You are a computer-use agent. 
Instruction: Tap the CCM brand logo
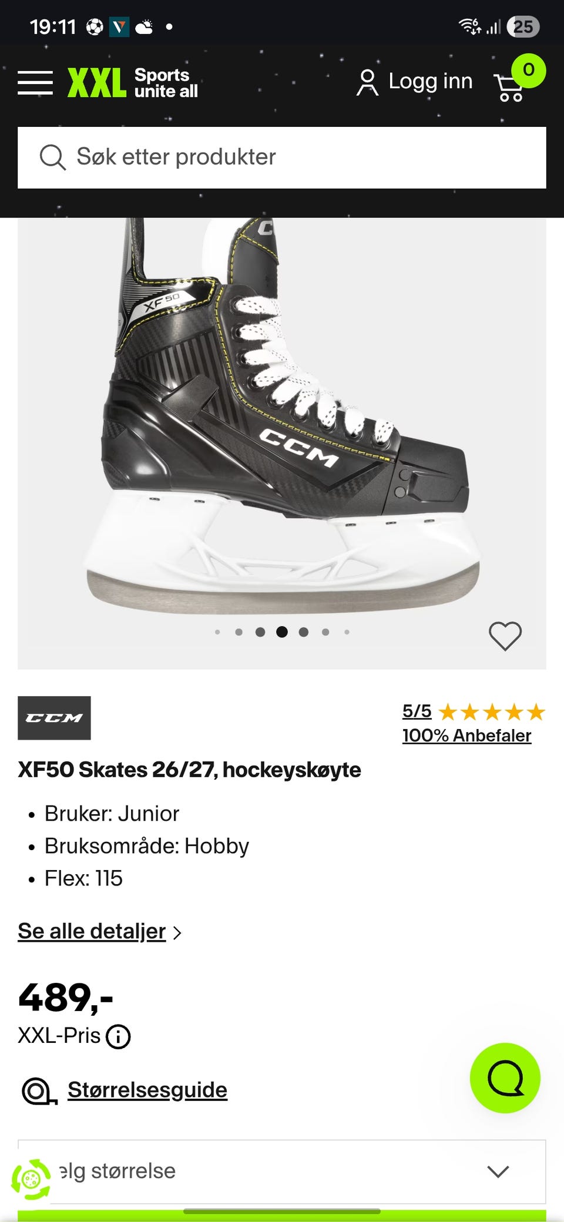click(54, 718)
